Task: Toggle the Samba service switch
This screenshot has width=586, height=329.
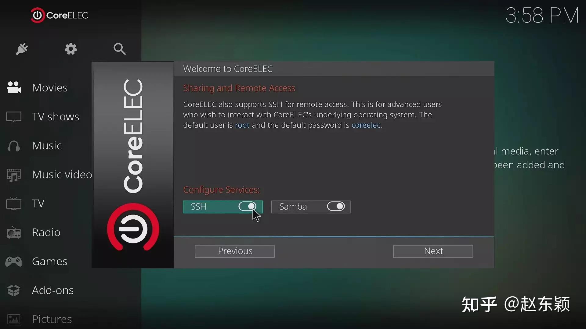Action: pos(336,207)
